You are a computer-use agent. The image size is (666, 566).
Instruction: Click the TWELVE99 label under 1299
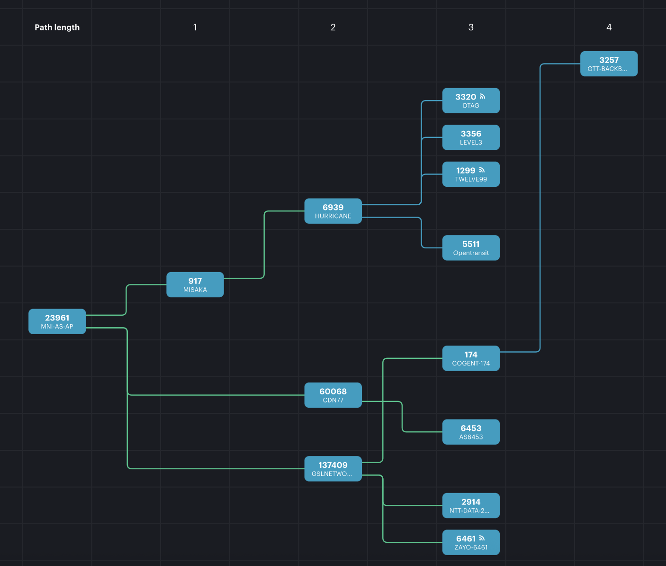(471, 179)
